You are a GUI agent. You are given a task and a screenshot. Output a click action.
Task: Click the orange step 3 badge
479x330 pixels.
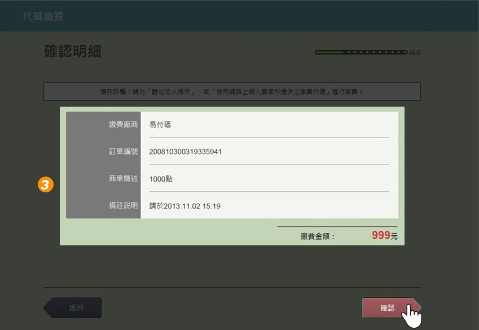click(x=46, y=184)
